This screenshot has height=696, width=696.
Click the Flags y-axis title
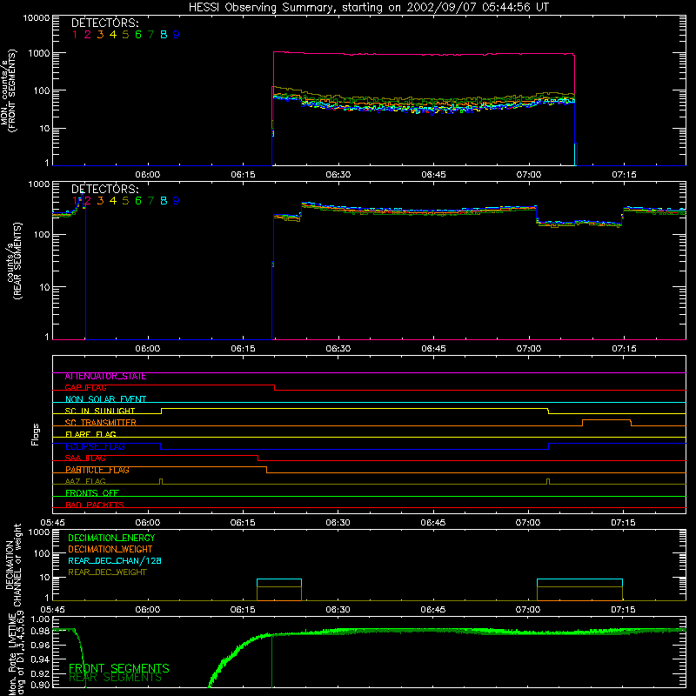coord(36,434)
